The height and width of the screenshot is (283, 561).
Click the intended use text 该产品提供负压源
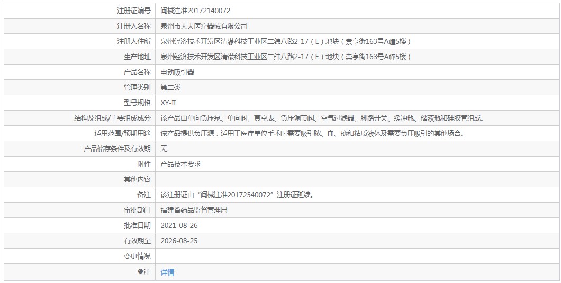[x=313, y=134]
